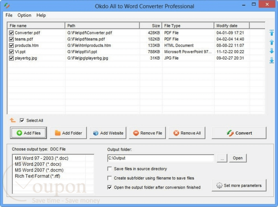The width and height of the screenshot is (278, 207).
Task: Uncheck the teams.pdf checkbox
Action: pos(11,39)
